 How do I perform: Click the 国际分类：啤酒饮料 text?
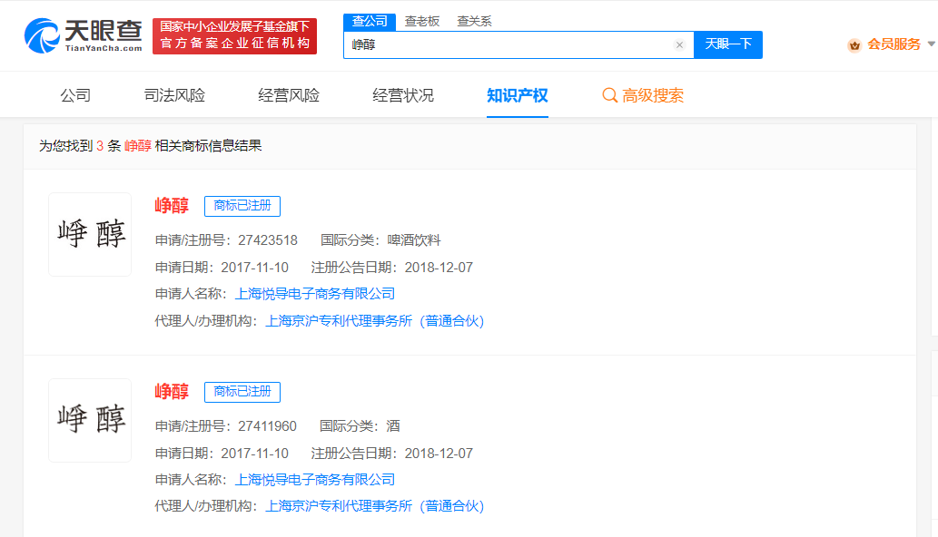[380, 240]
